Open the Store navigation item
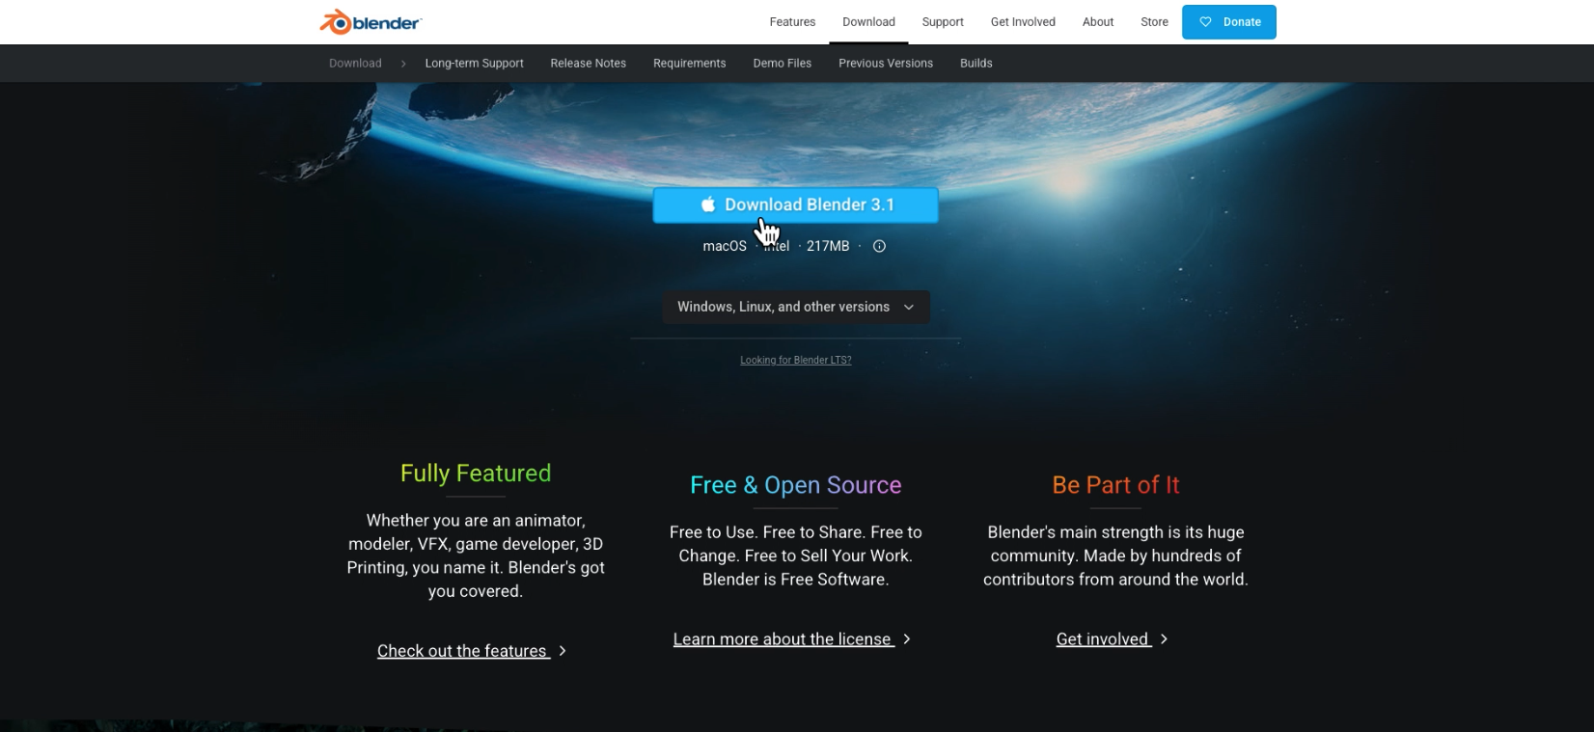 tap(1154, 22)
